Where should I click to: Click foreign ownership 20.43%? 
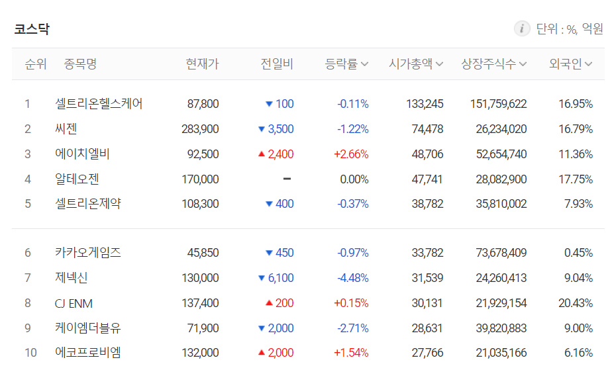point(576,303)
